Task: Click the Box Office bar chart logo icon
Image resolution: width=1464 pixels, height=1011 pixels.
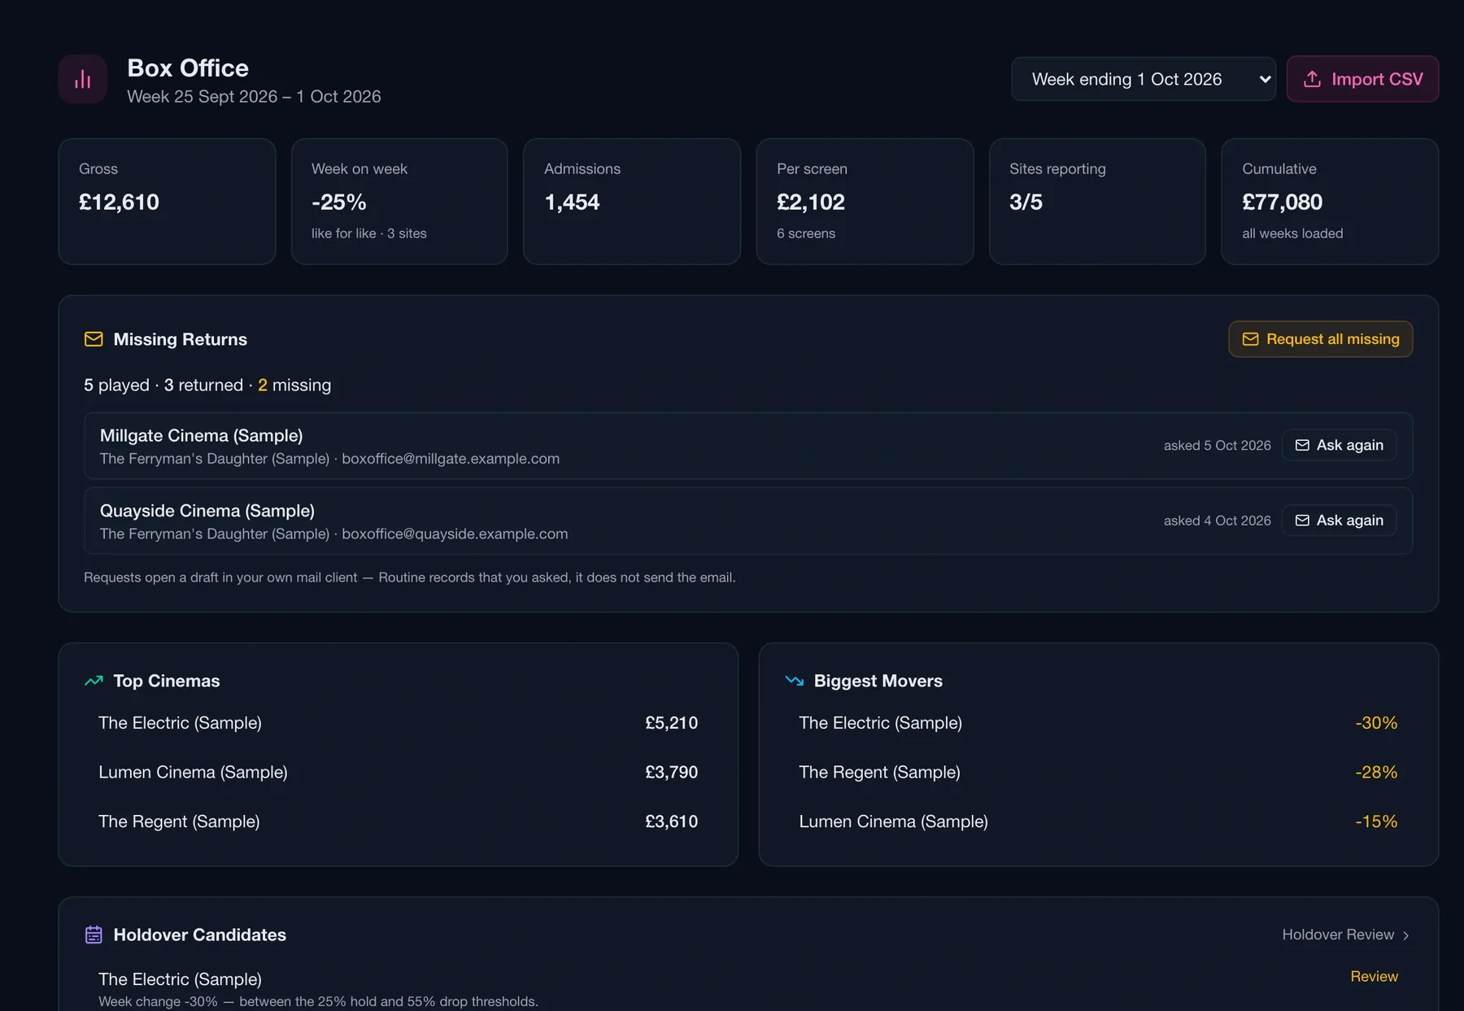Action: point(83,79)
